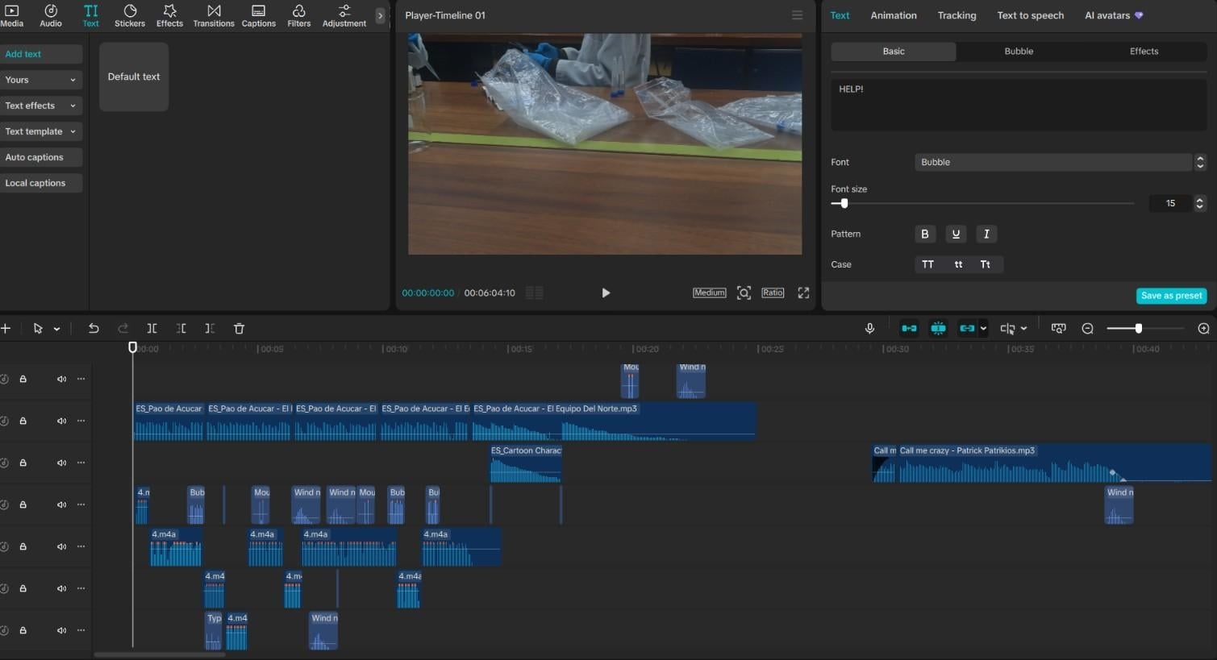1217x660 pixels.
Task: Click the Save as preset button
Action: point(1171,296)
